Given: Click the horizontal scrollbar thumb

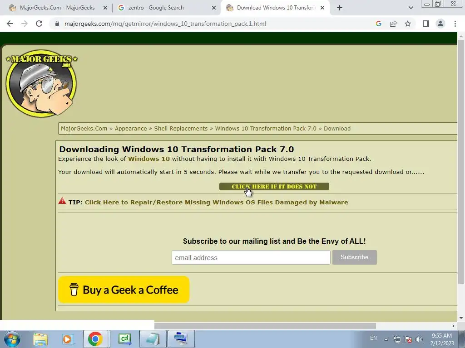Looking at the screenshot, I should coord(265,326).
